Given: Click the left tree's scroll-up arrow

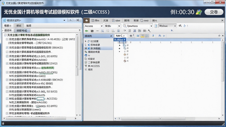Looking at the screenshot, I should [x=77, y=35].
